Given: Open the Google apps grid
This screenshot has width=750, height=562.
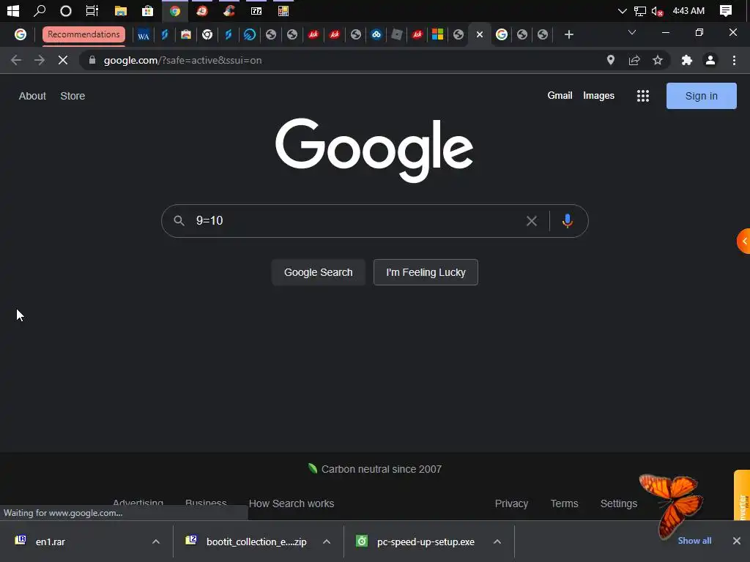Looking at the screenshot, I should coord(643,96).
